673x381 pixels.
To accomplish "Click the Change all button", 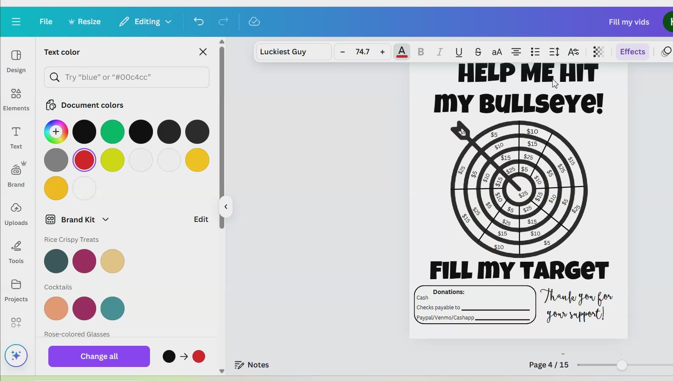I will (99, 356).
